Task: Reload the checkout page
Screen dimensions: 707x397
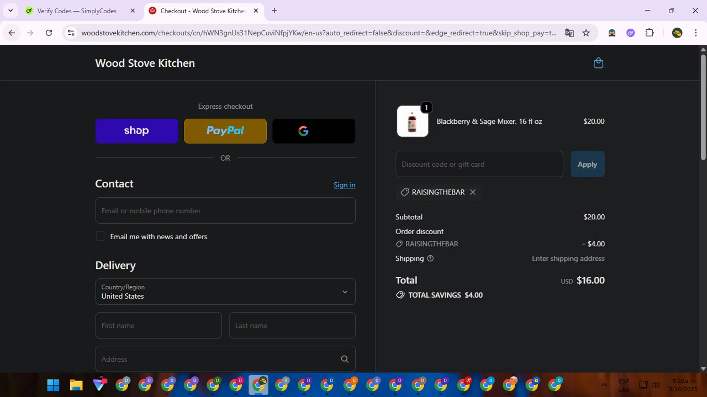Action: (x=49, y=33)
